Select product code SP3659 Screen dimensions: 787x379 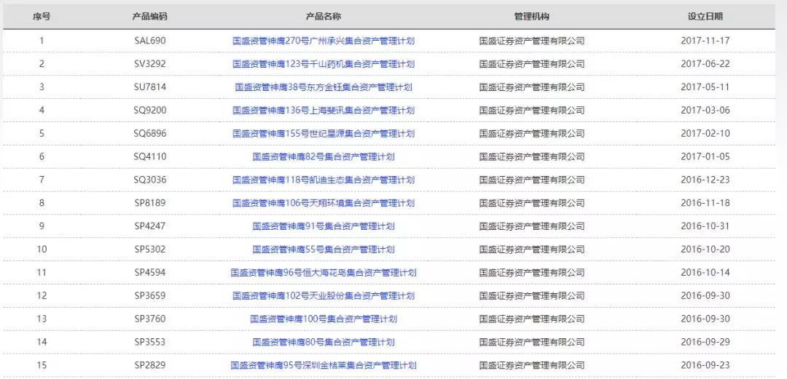149,296
